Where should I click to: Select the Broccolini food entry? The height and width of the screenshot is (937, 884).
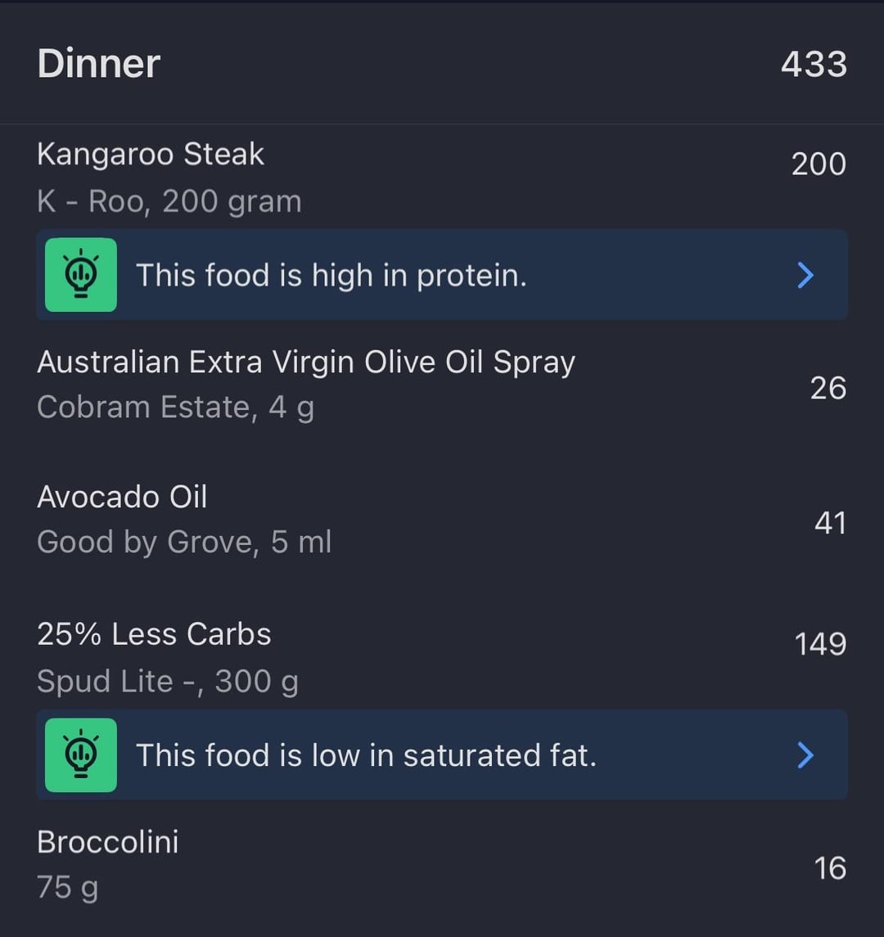pos(108,842)
